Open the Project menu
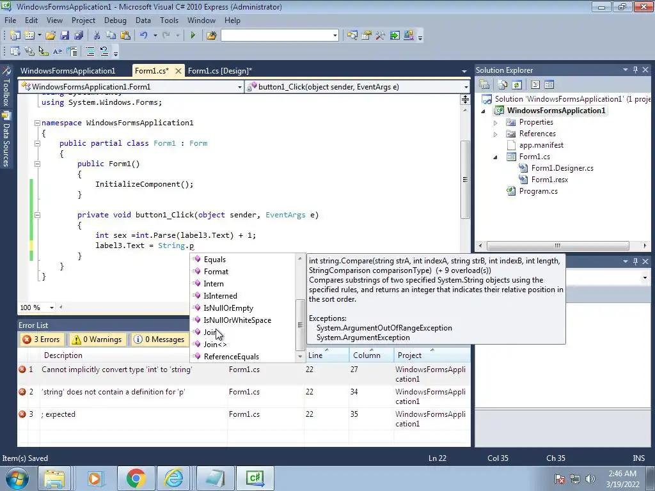This screenshot has width=655, height=491. 83,20
